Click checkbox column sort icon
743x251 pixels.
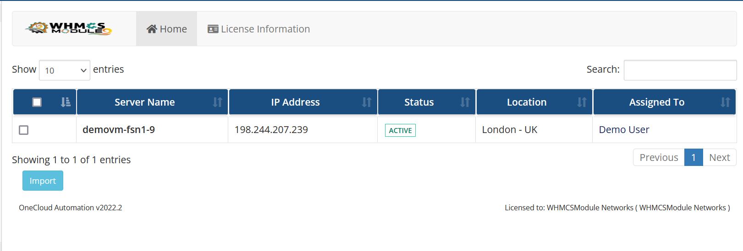[66, 102]
